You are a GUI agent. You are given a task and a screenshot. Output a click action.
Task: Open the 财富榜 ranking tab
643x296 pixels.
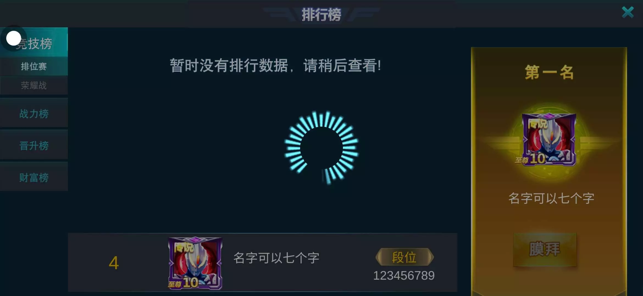click(x=34, y=177)
